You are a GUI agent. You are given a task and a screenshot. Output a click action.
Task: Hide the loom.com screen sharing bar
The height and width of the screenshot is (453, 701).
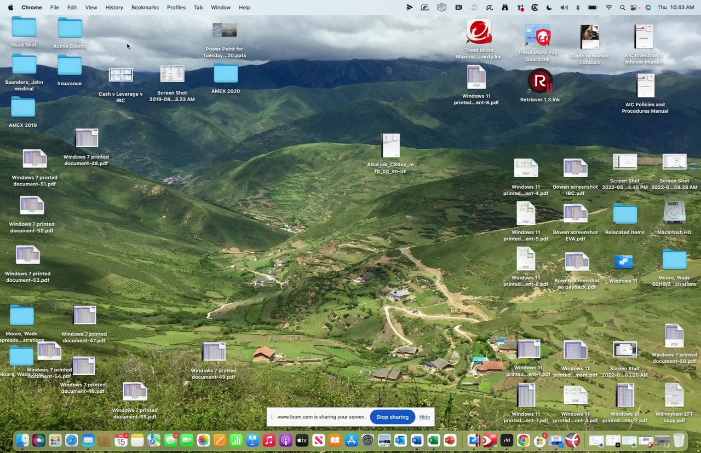click(424, 417)
